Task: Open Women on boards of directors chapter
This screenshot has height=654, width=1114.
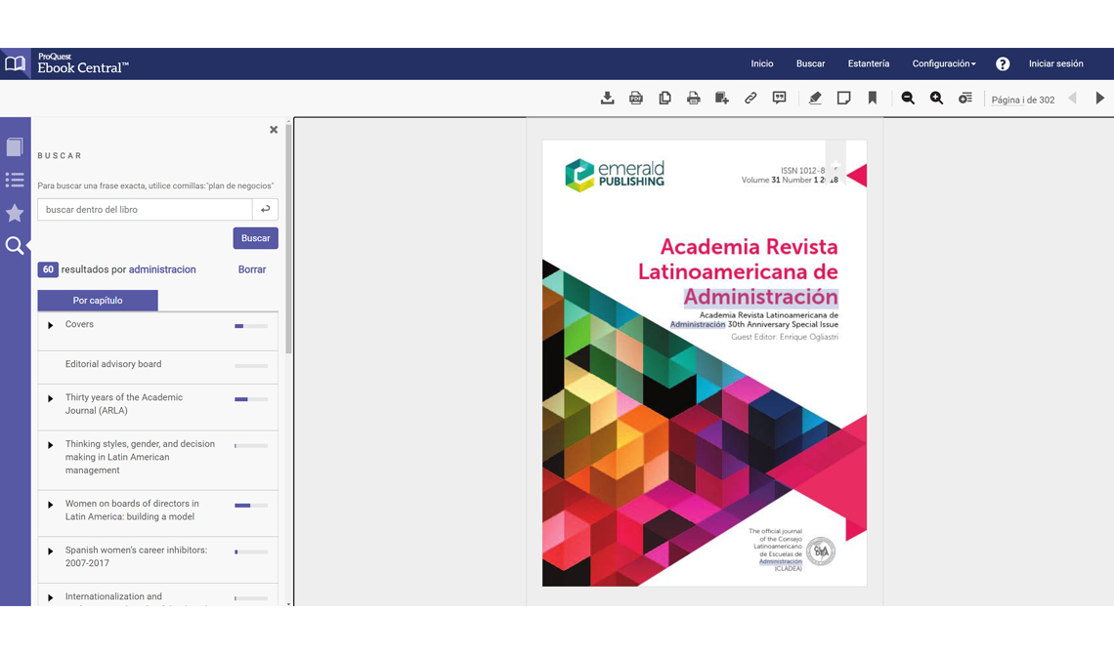Action: coord(132,510)
